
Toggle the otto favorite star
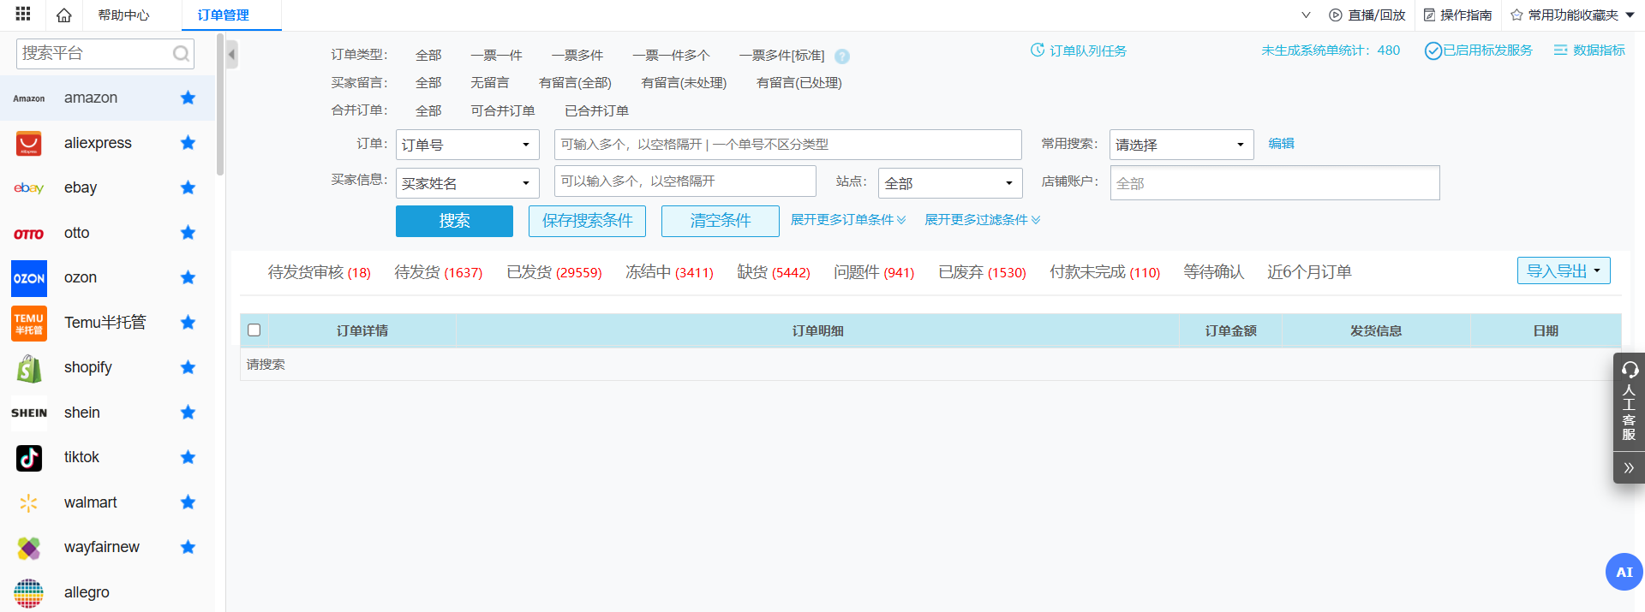(188, 233)
